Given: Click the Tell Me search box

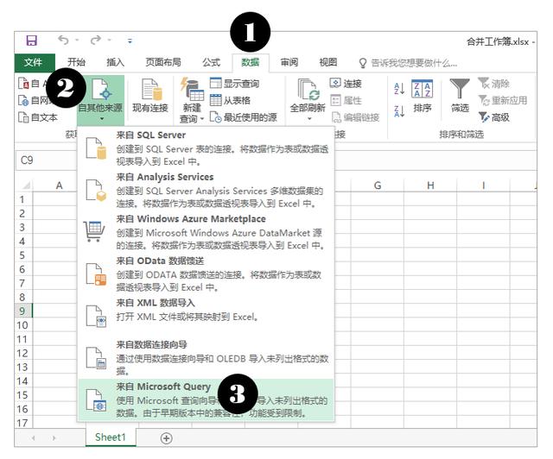Looking at the screenshot, I should (408, 63).
